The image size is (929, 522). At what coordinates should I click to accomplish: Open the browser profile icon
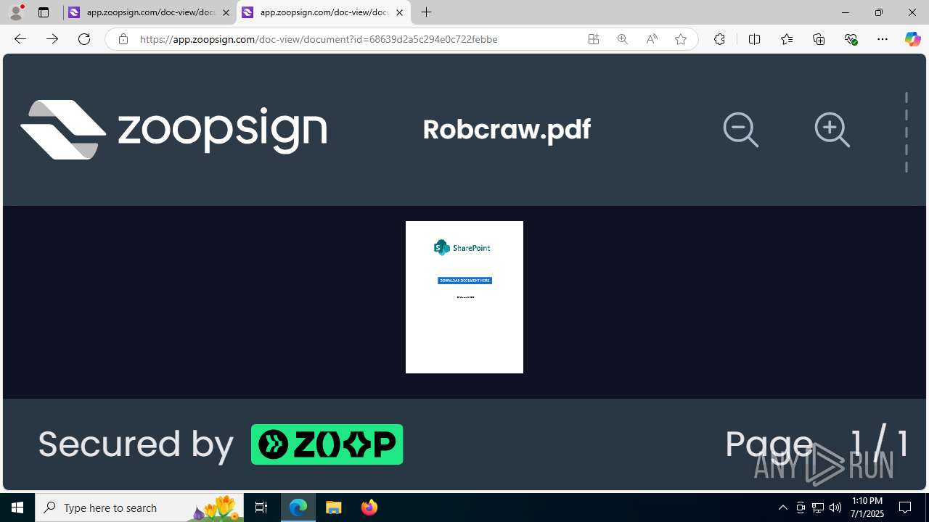tap(16, 12)
